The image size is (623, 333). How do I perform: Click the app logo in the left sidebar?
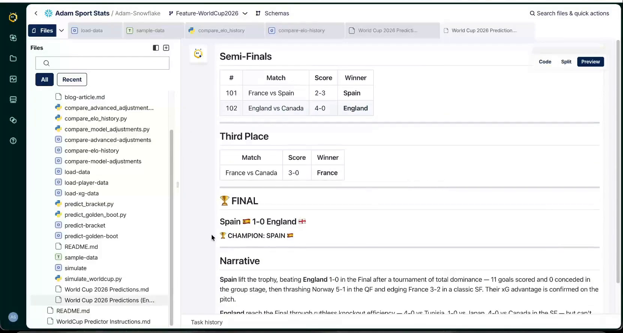[x=13, y=17]
